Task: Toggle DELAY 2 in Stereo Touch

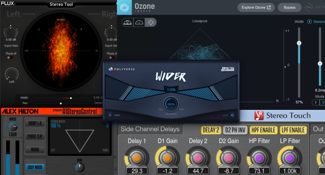Action: coord(211,130)
